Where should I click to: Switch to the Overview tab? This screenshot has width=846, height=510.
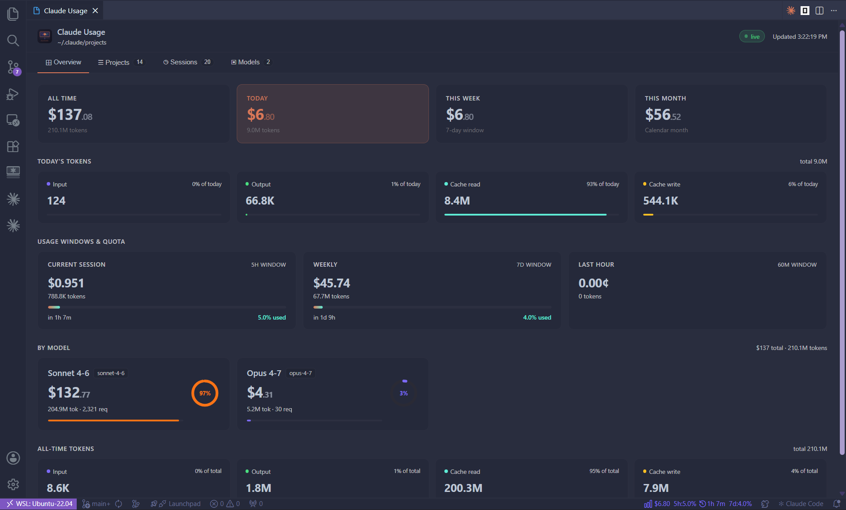tap(63, 62)
